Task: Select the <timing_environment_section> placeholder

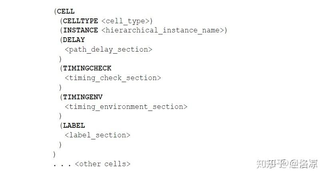Action: coord(126,107)
